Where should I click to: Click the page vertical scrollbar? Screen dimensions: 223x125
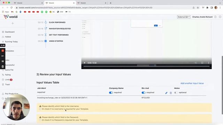(222, 85)
